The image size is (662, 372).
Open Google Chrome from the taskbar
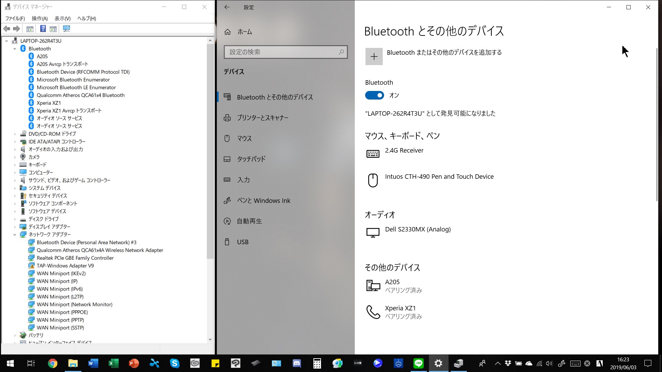coord(52,363)
